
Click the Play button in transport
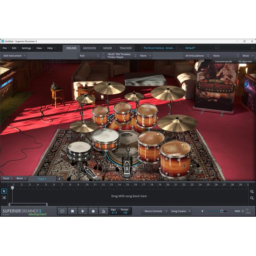point(83,211)
